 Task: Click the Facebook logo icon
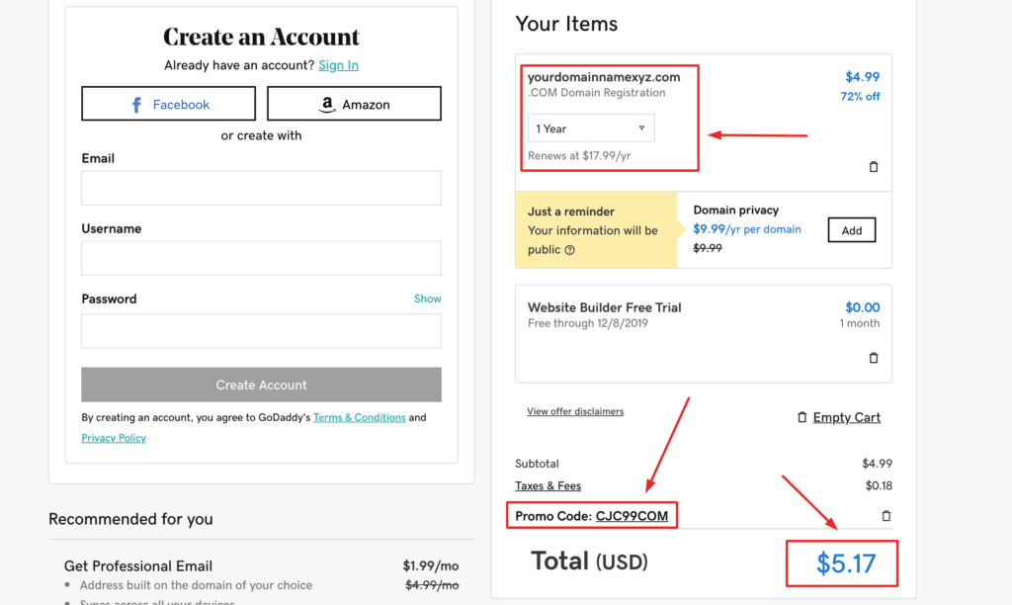[137, 105]
